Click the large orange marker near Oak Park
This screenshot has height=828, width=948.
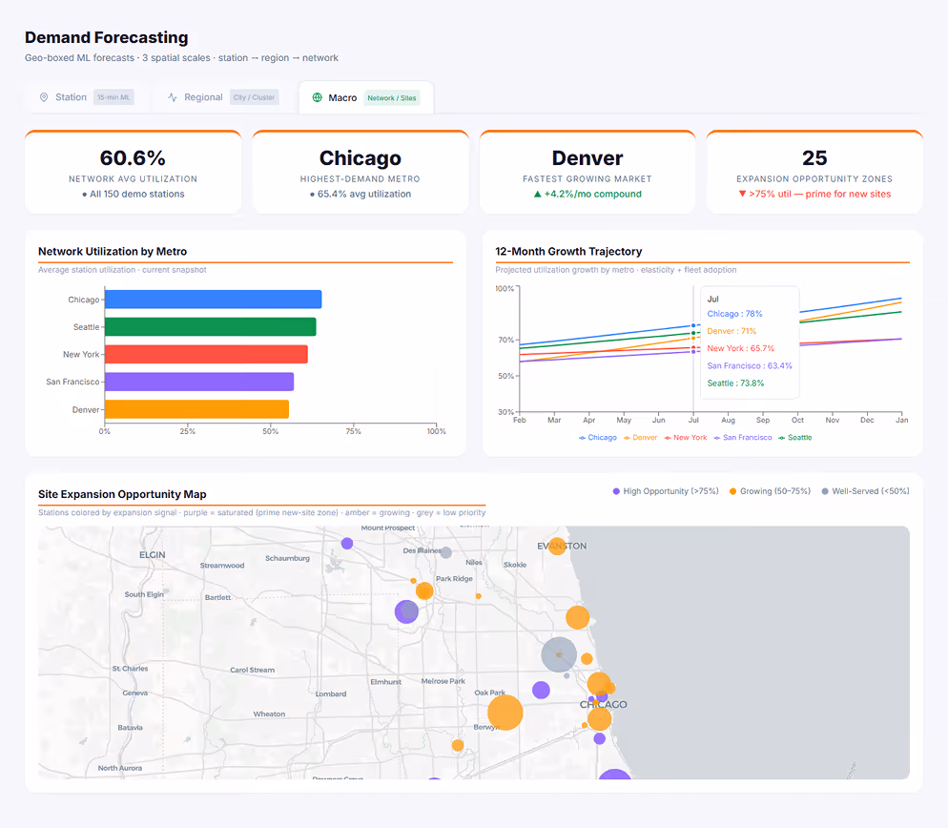click(505, 713)
